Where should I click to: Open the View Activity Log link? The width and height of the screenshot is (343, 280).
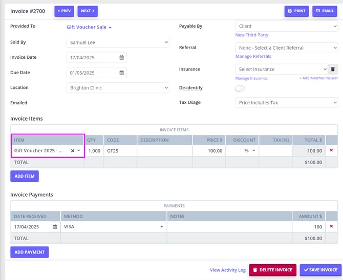pos(227,270)
